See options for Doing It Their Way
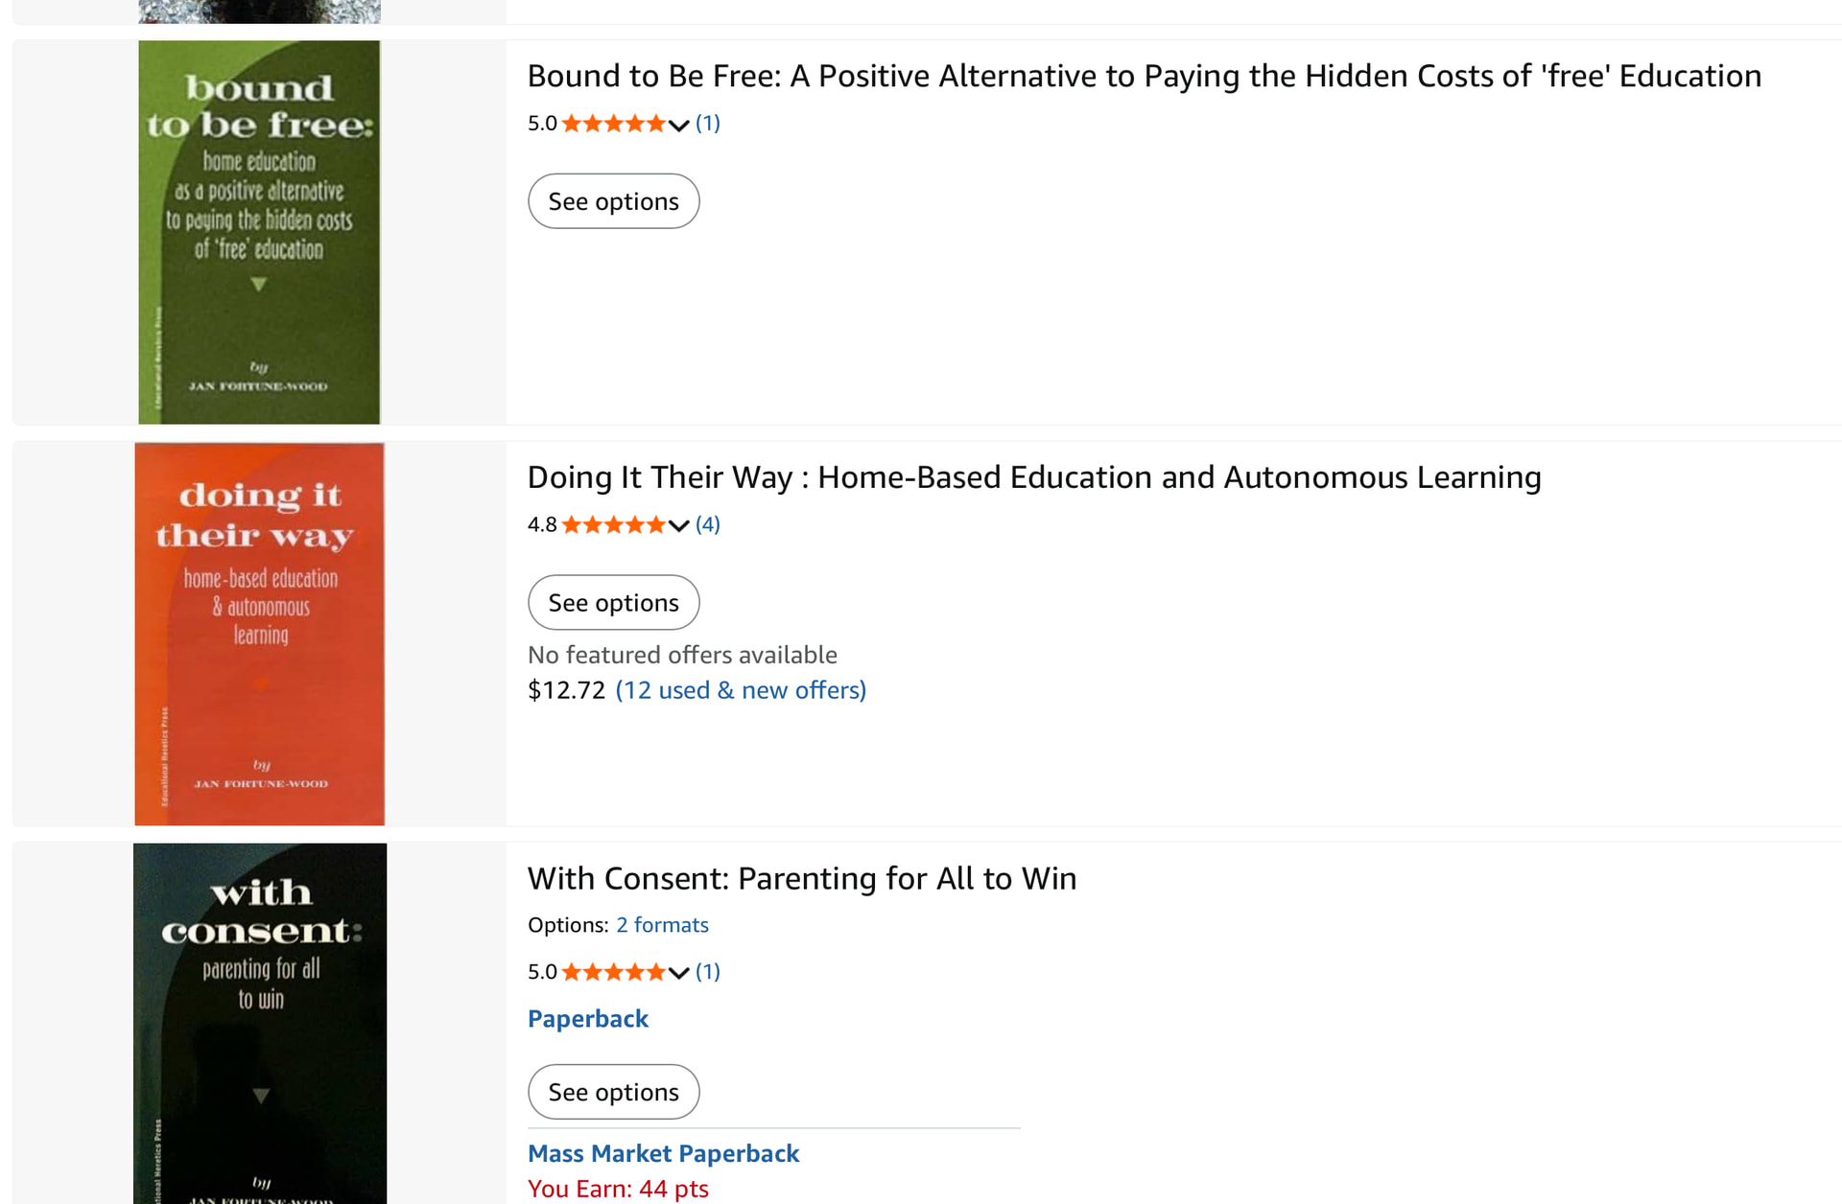The image size is (1842, 1204). (613, 603)
